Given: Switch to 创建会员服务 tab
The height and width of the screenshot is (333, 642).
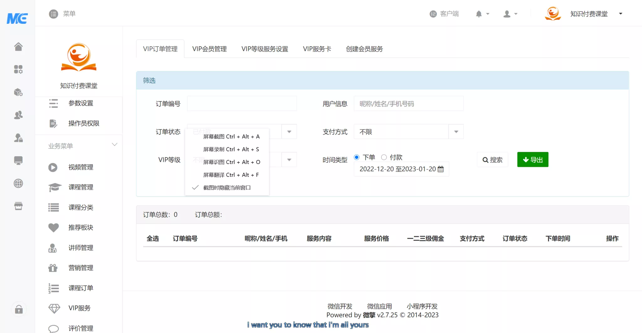Looking at the screenshot, I should [x=364, y=49].
